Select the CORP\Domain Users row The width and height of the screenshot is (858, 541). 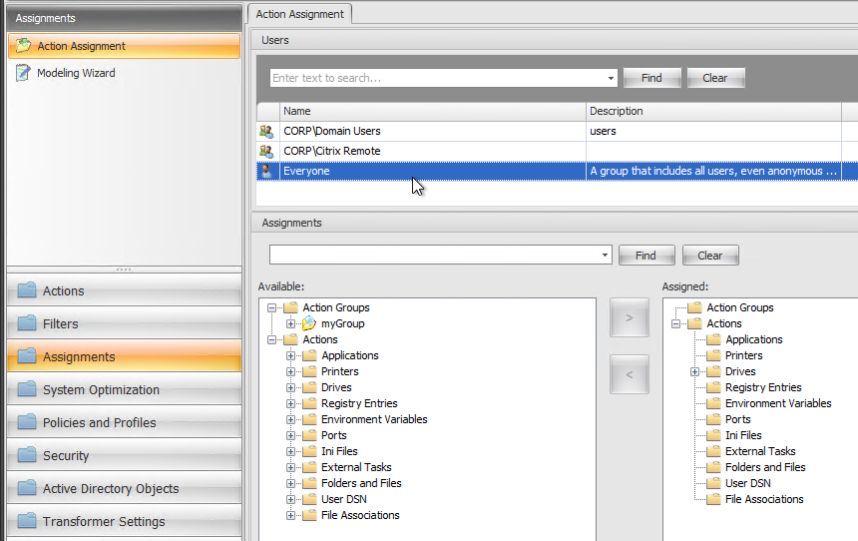pyautogui.click(x=557, y=132)
